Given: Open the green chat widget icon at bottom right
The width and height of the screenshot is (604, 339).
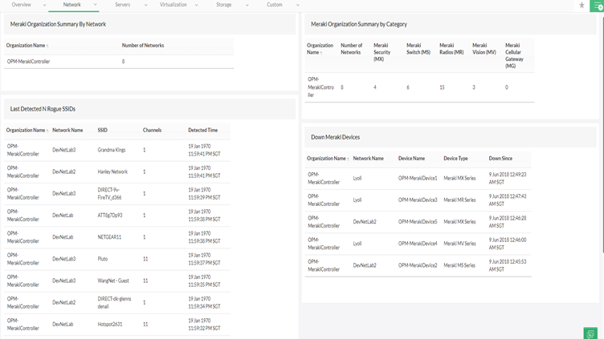Looking at the screenshot, I should pyautogui.click(x=590, y=333).
